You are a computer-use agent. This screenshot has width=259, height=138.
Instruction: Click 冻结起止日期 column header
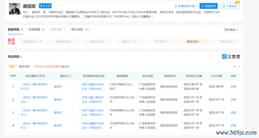(x=194, y=76)
